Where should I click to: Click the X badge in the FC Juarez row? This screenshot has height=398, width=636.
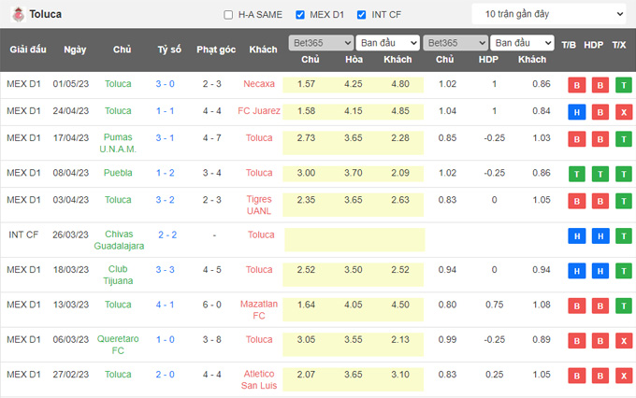622,111
